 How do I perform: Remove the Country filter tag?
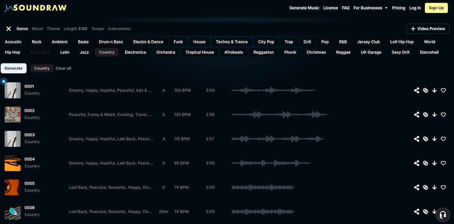[42, 68]
